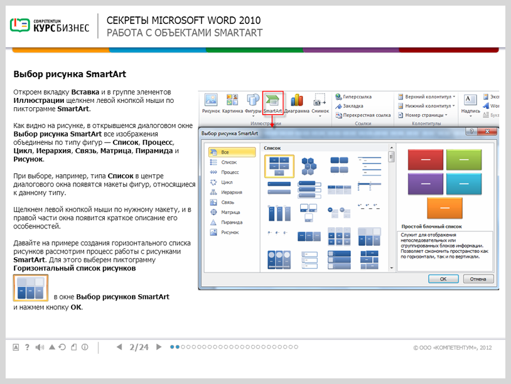Click the first blue slide progress dot
This screenshot has width=511, height=384.
tap(172, 347)
